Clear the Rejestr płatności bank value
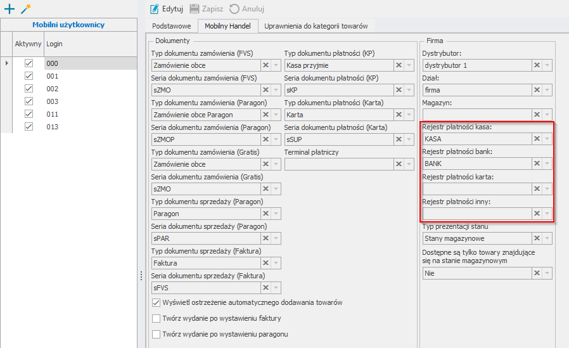Image resolution: width=569 pixels, height=348 pixels. [537, 164]
